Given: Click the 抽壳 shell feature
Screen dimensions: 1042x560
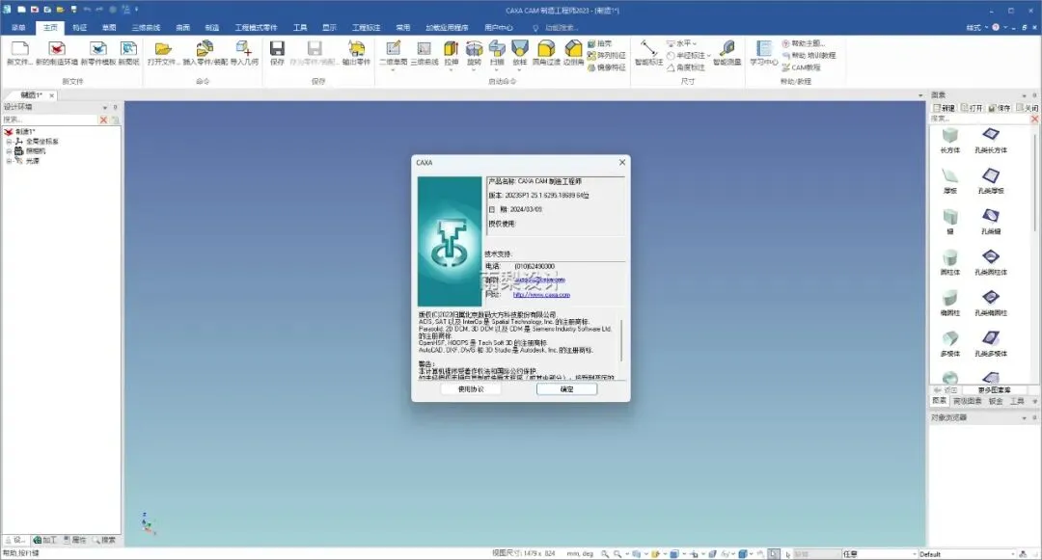Looking at the screenshot, I should pos(599,43).
